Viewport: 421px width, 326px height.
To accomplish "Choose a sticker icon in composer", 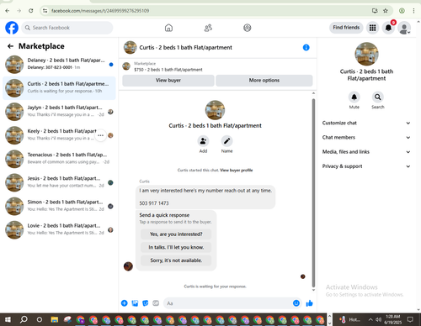I will click(x=146, y=303).
